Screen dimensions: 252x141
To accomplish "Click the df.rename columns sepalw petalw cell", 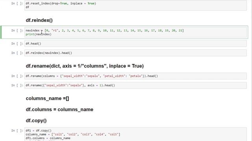I will 135,76.
